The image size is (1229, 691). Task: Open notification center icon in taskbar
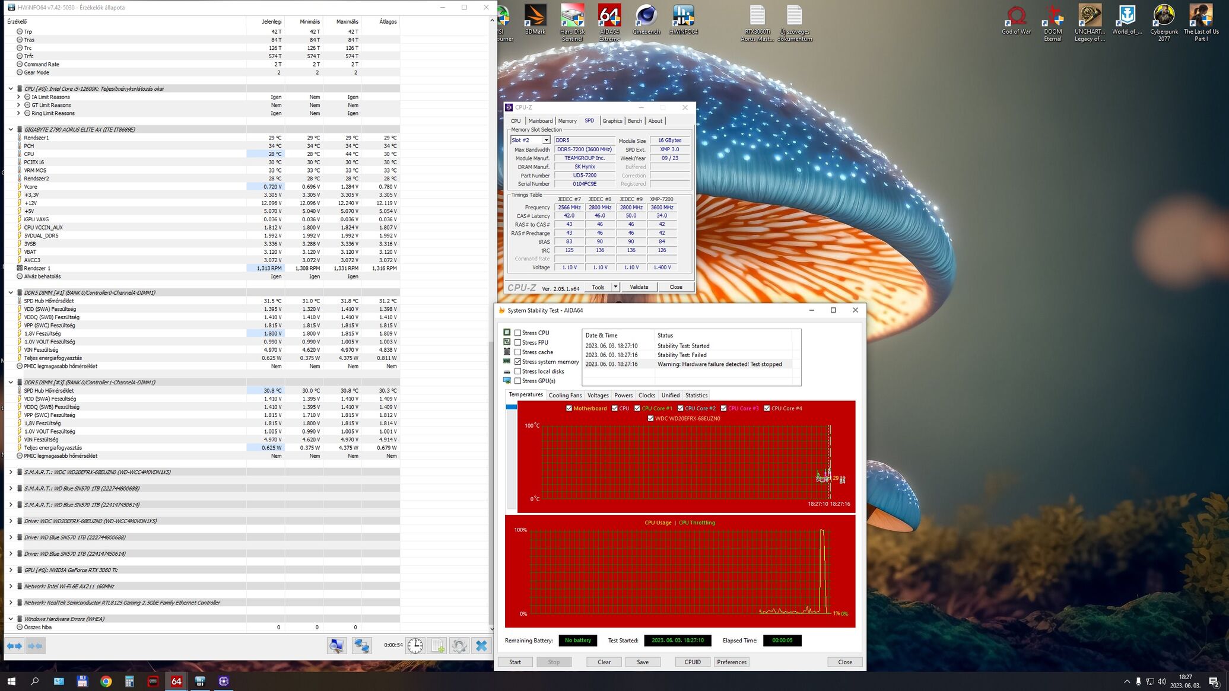pos(1214,681)
